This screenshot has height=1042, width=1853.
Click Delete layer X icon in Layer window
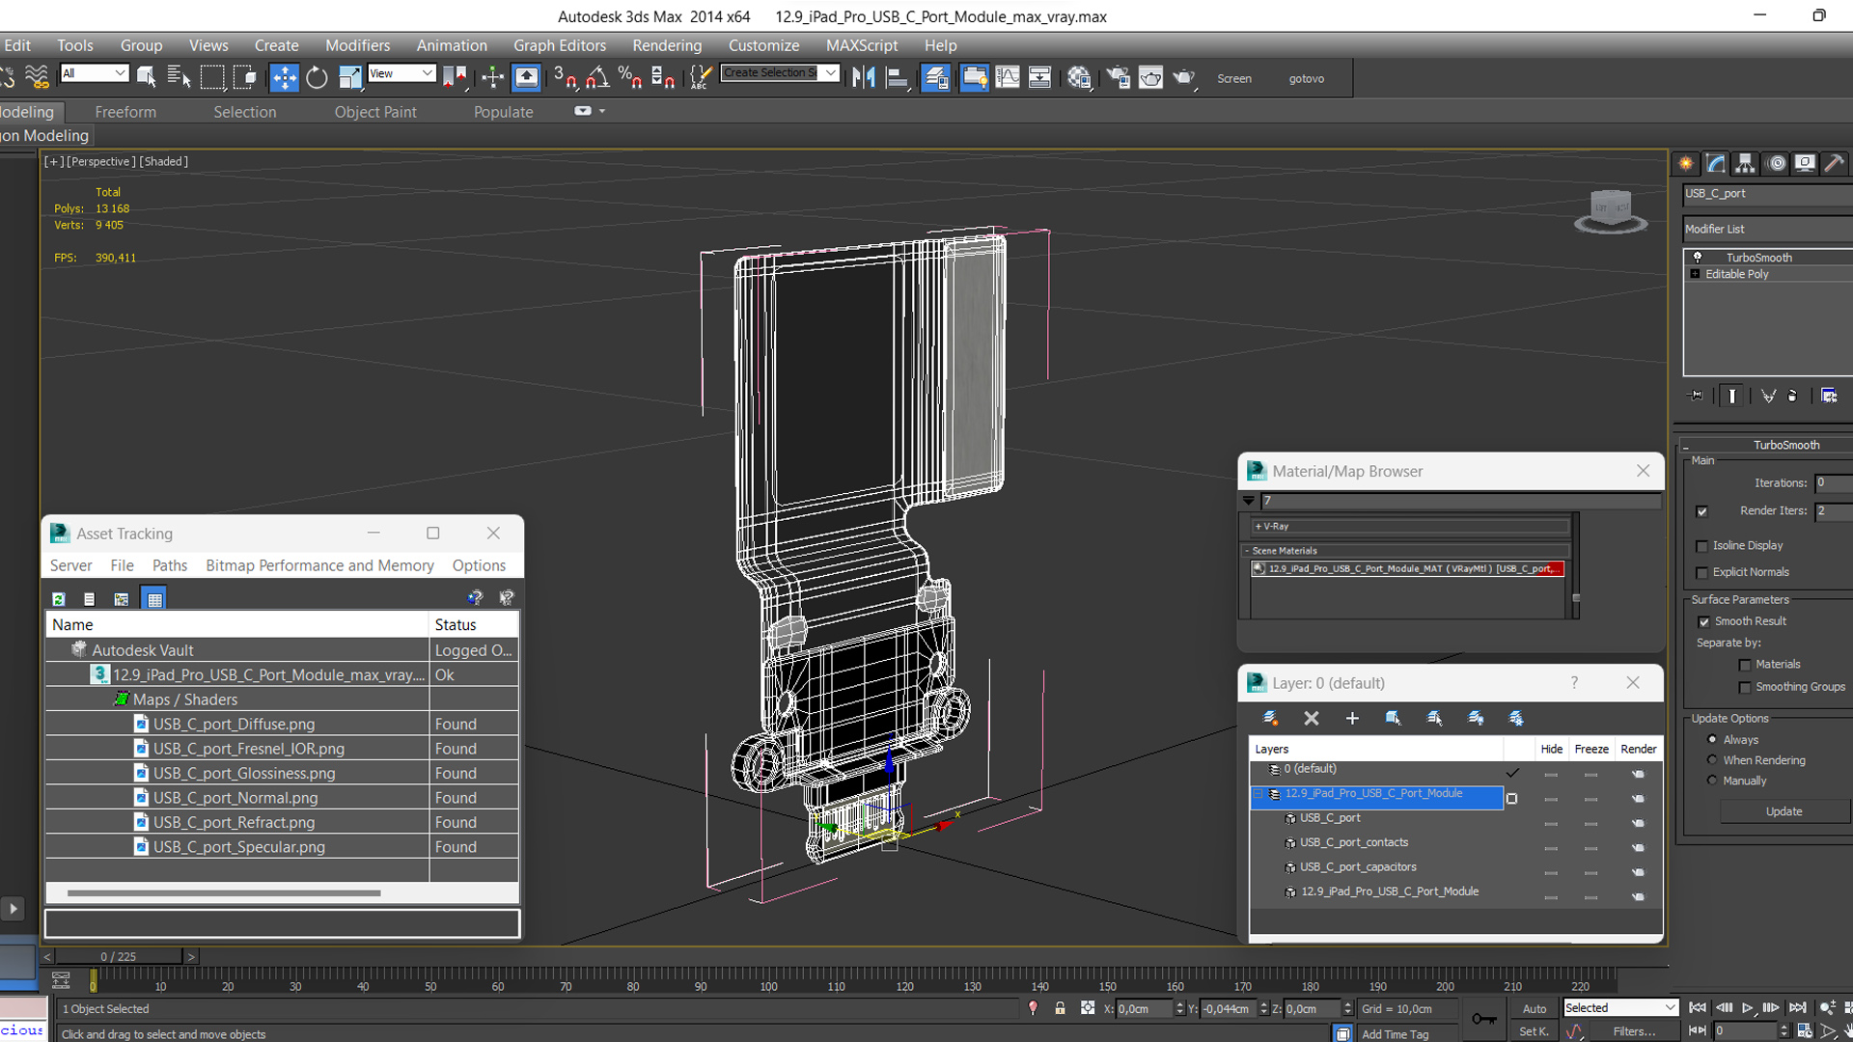click(1311, 718)
